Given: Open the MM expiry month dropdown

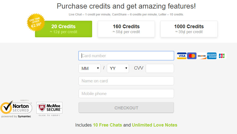Looking at the screenshot, I should 90,68.
